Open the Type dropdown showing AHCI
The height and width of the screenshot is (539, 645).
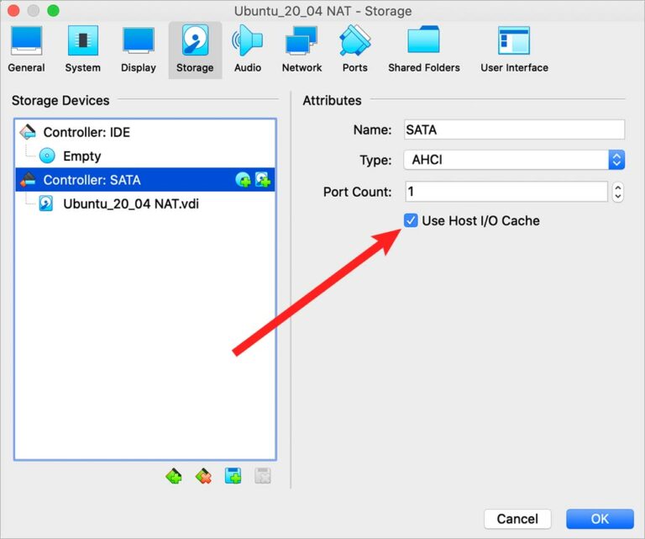[x=514, y=160]
